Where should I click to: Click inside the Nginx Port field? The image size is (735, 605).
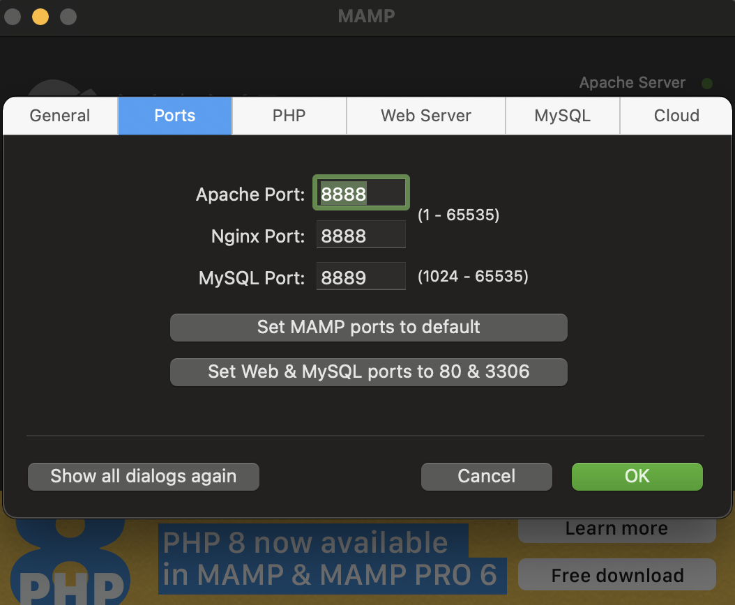(361, 234)
